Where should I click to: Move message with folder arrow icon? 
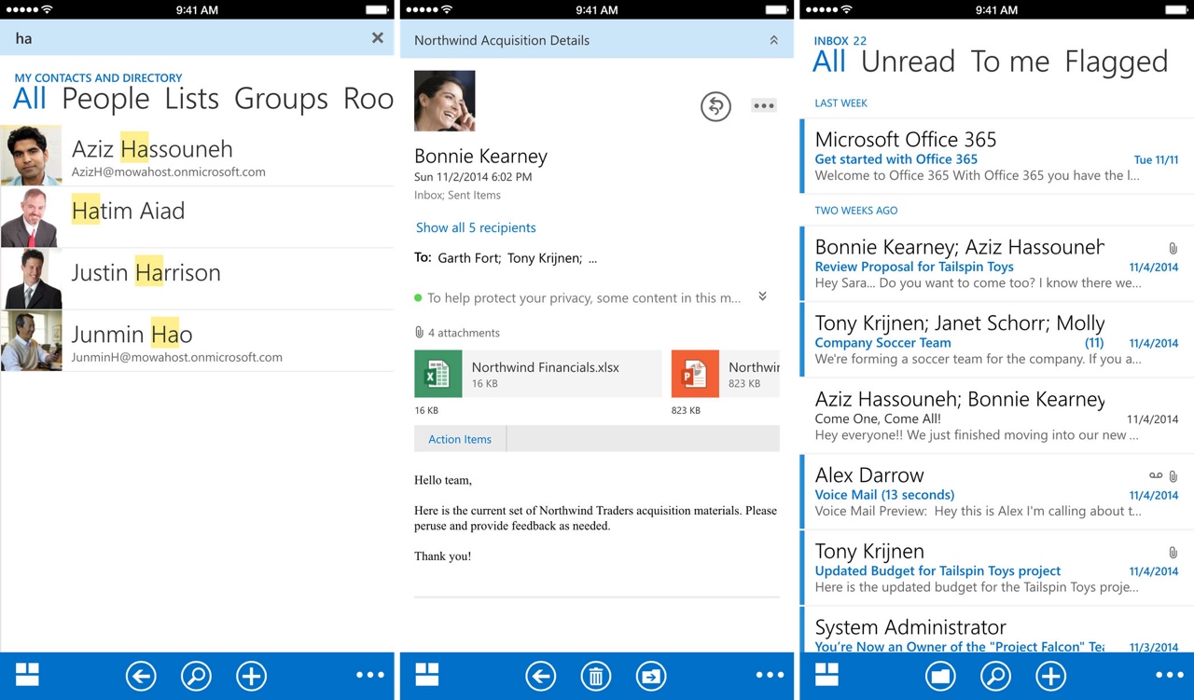(x=651, y=676)
